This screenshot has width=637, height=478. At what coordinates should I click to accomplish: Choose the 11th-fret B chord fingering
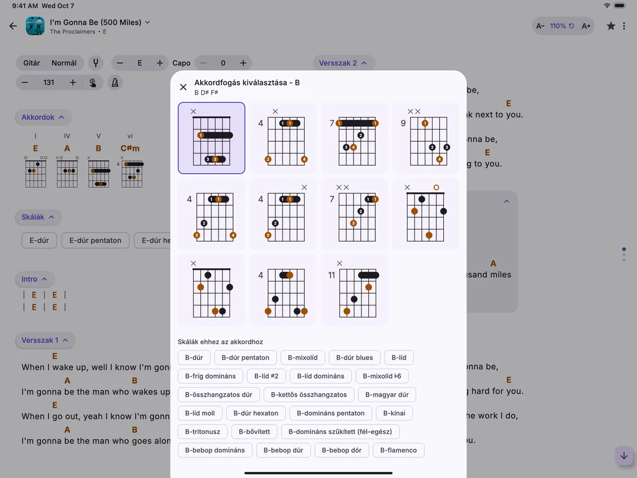tap(354, 290)
